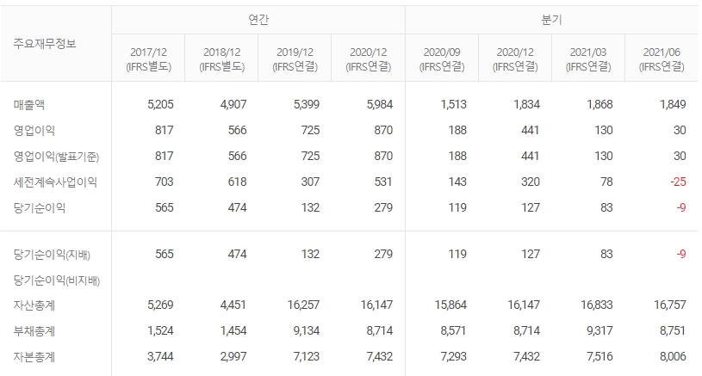Click the quarterly 2020/12 (IFRS연결) column header
The height and width of the screenshot is (376, 702).
pos(515,59)
